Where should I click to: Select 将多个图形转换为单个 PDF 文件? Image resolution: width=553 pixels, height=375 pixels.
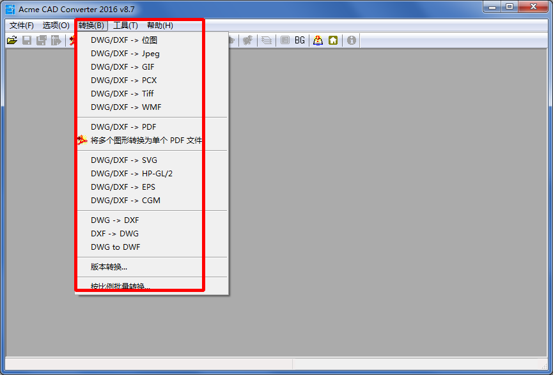click(x=145, y=140)
